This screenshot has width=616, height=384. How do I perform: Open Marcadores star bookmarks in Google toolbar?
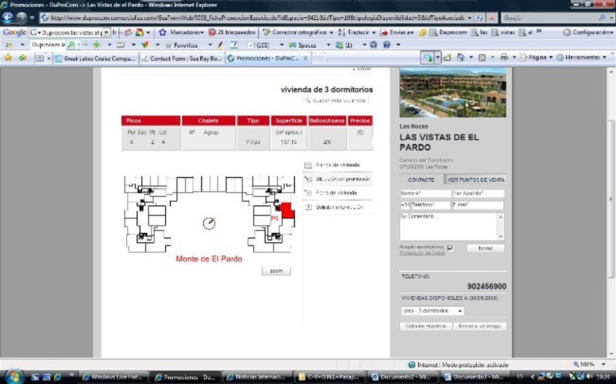(163, 32)
